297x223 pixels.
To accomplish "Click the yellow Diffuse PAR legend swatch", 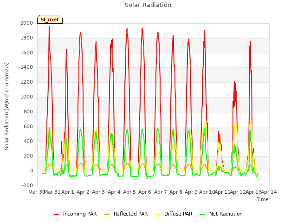I will (158, 215).
